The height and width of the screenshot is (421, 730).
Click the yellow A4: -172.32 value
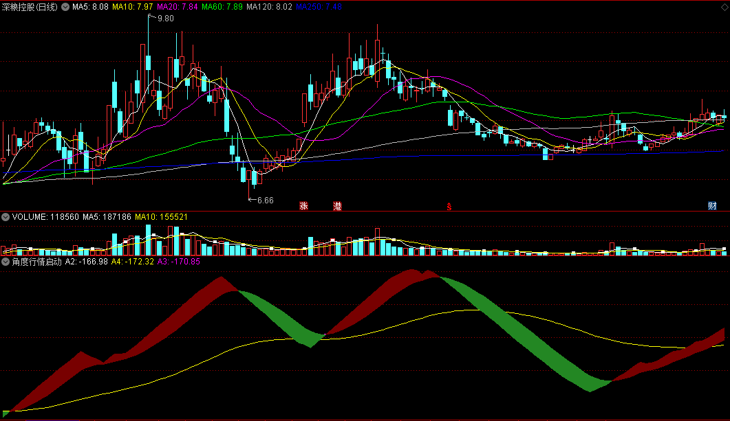pos(132,262)
